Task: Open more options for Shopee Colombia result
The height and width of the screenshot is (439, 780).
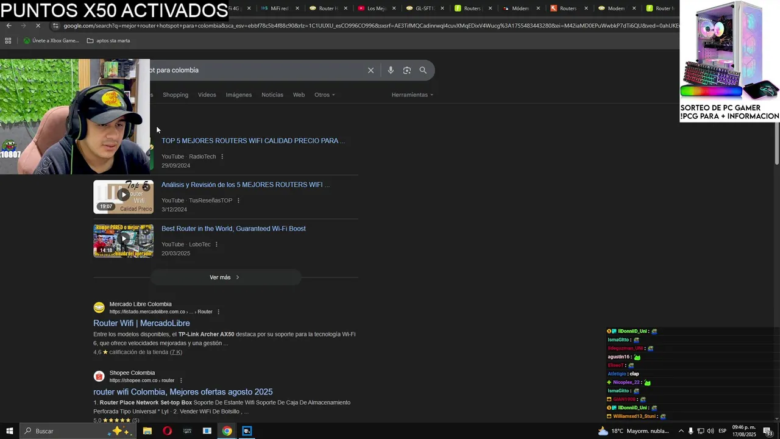Action: pos(180,380)
